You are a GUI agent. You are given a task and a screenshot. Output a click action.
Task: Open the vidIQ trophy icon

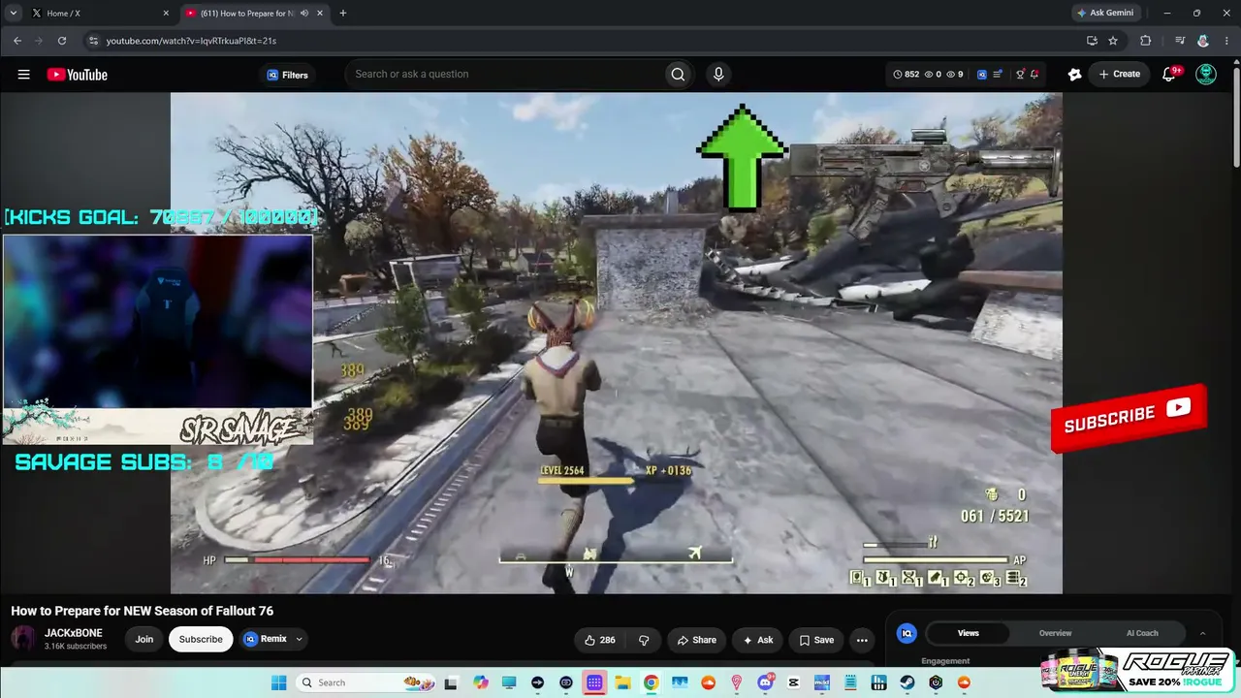coord(1020,75)
